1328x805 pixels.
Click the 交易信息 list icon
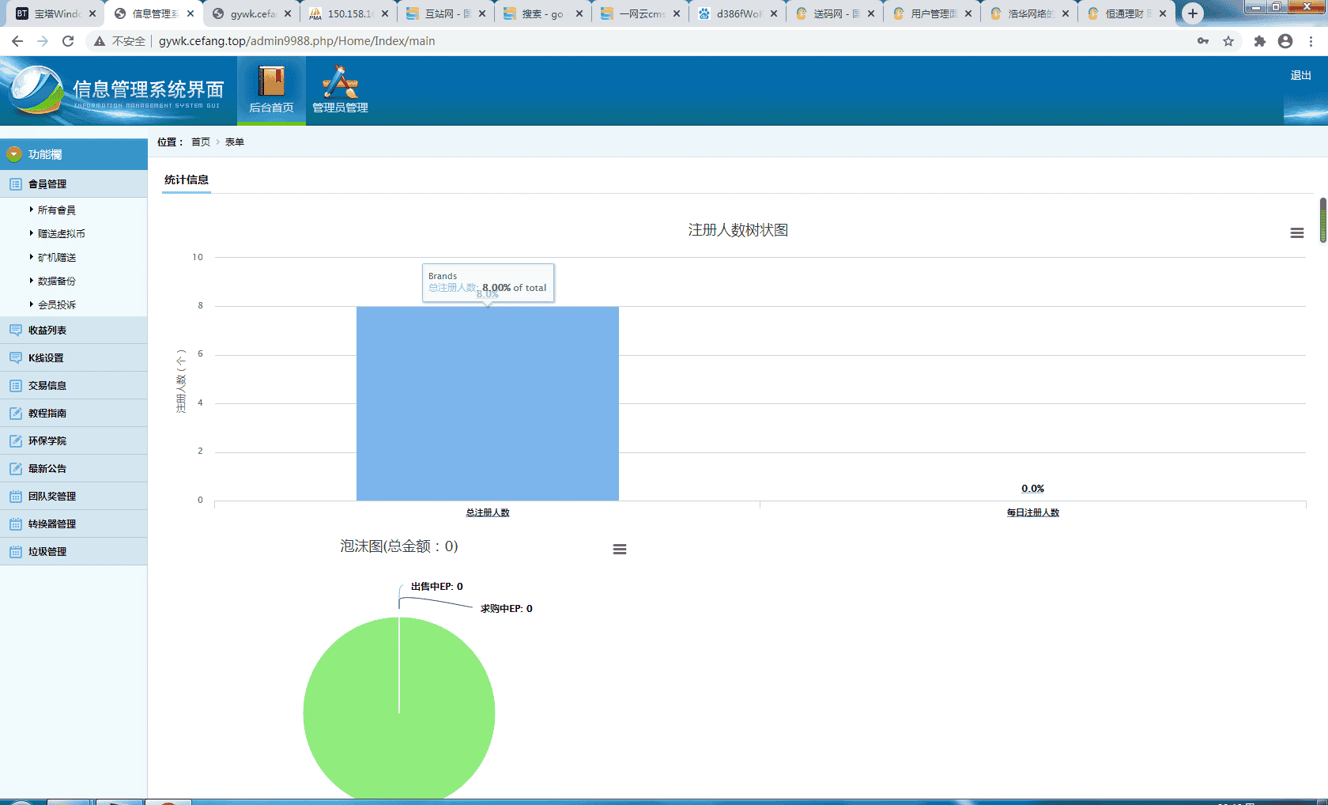(16, 385)
